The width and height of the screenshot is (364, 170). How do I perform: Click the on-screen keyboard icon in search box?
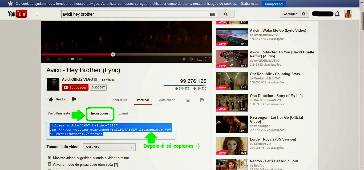coord(213,14)
